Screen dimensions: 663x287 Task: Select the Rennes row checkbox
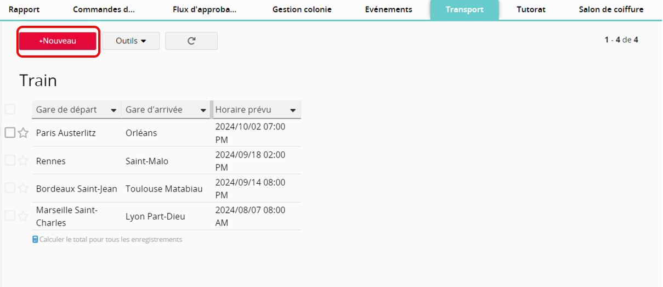click(10, 160)
